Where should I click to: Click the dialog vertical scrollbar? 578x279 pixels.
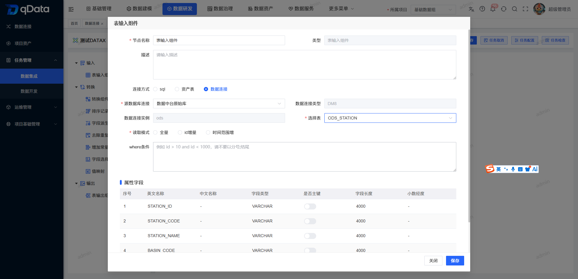pyautogui.click(x=469, y=126)
